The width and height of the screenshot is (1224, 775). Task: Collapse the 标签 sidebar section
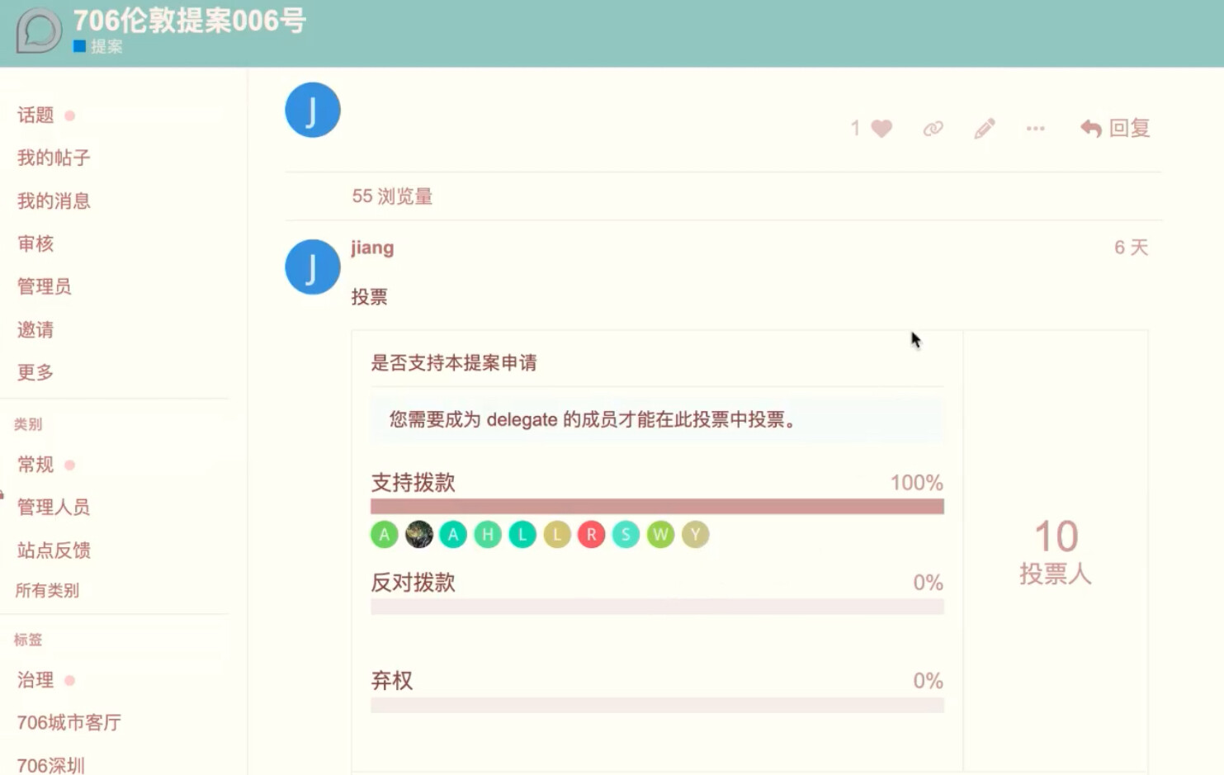(x=28, y=640)
